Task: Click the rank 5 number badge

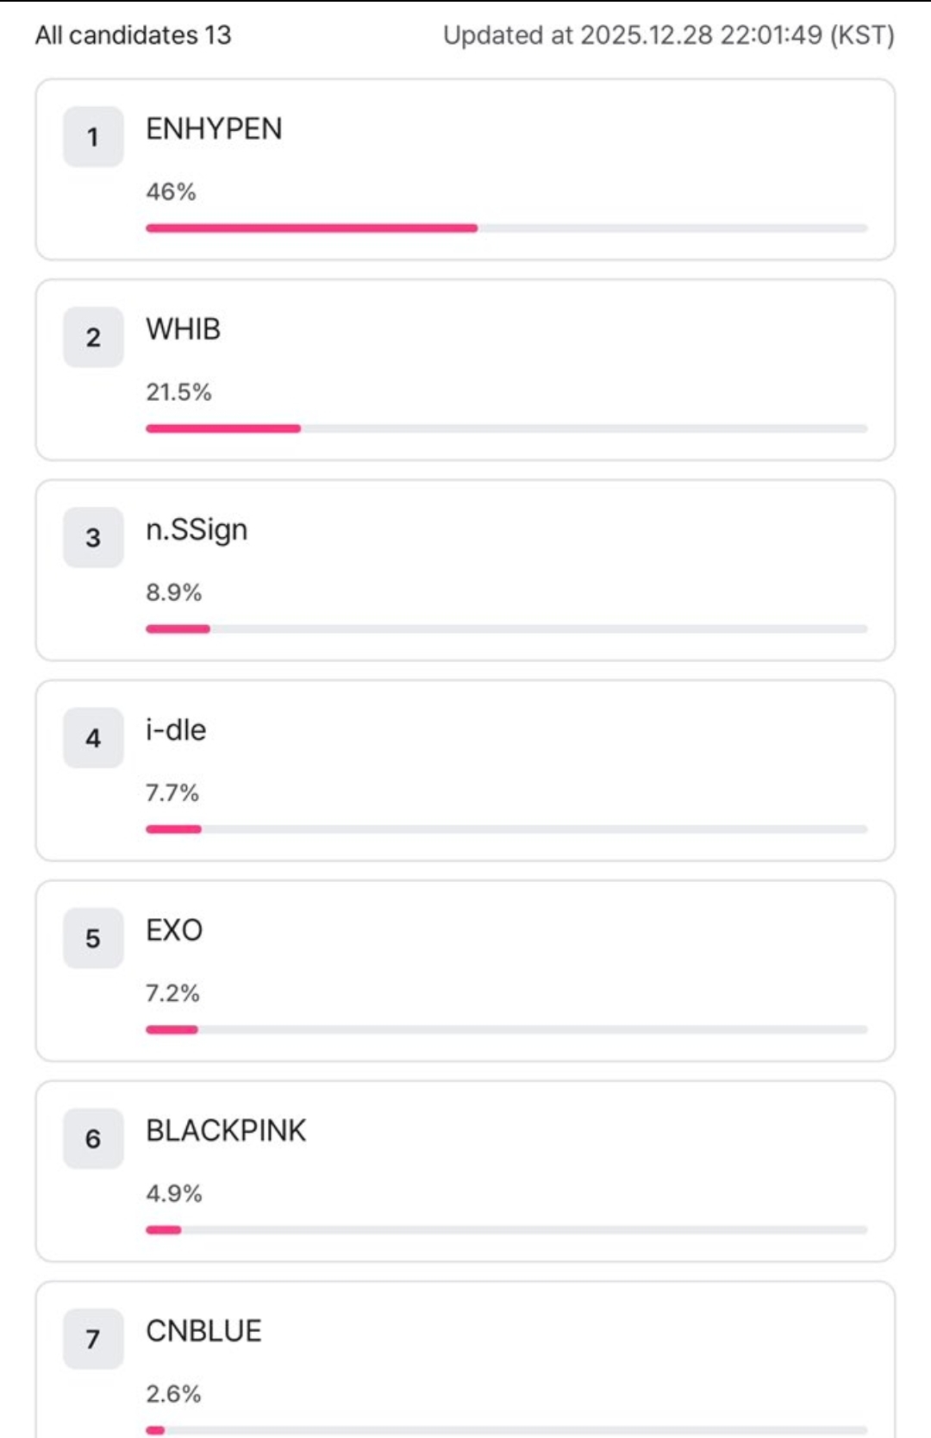Action: click(93, 938)
